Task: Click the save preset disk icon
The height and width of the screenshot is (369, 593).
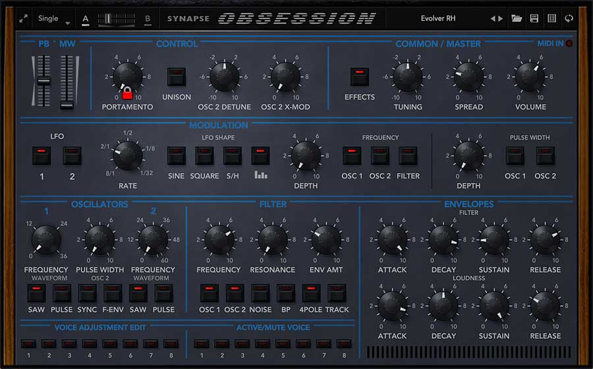Action: click(534, 18)
